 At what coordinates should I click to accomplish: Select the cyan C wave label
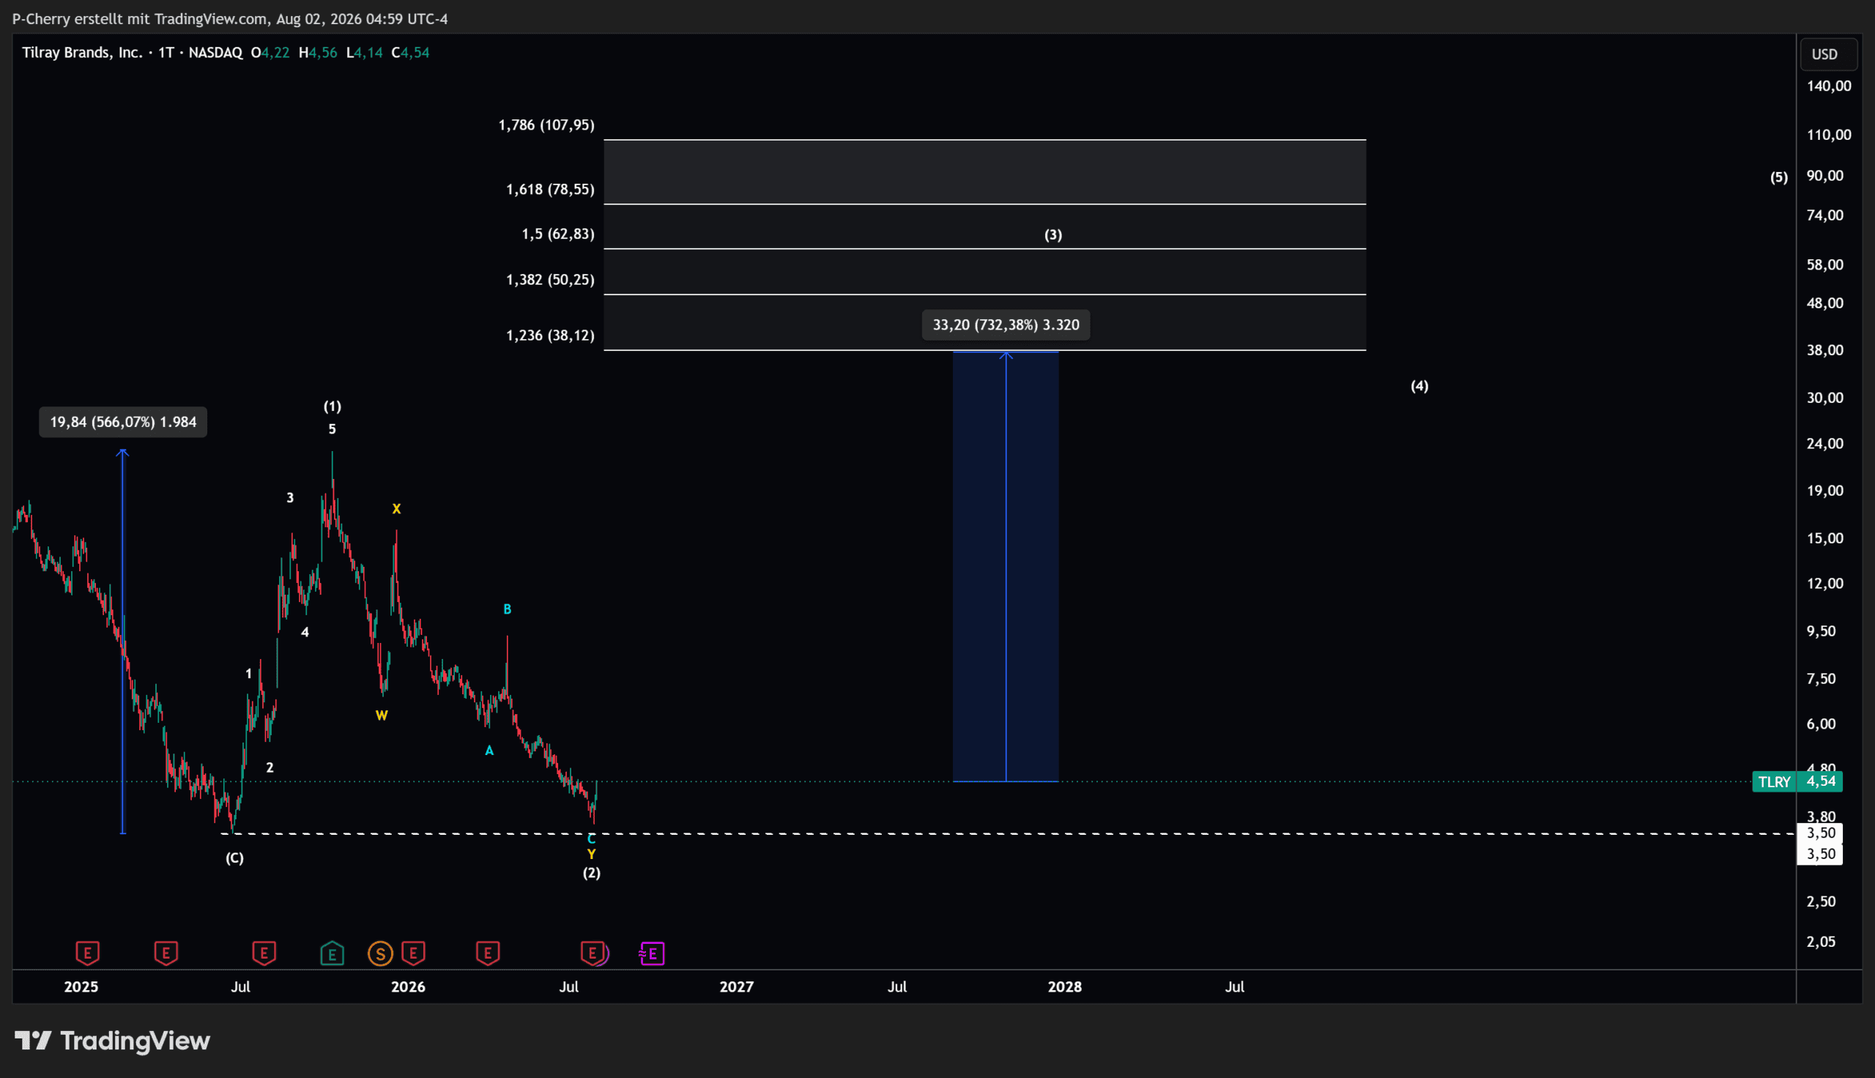point(592,839)
